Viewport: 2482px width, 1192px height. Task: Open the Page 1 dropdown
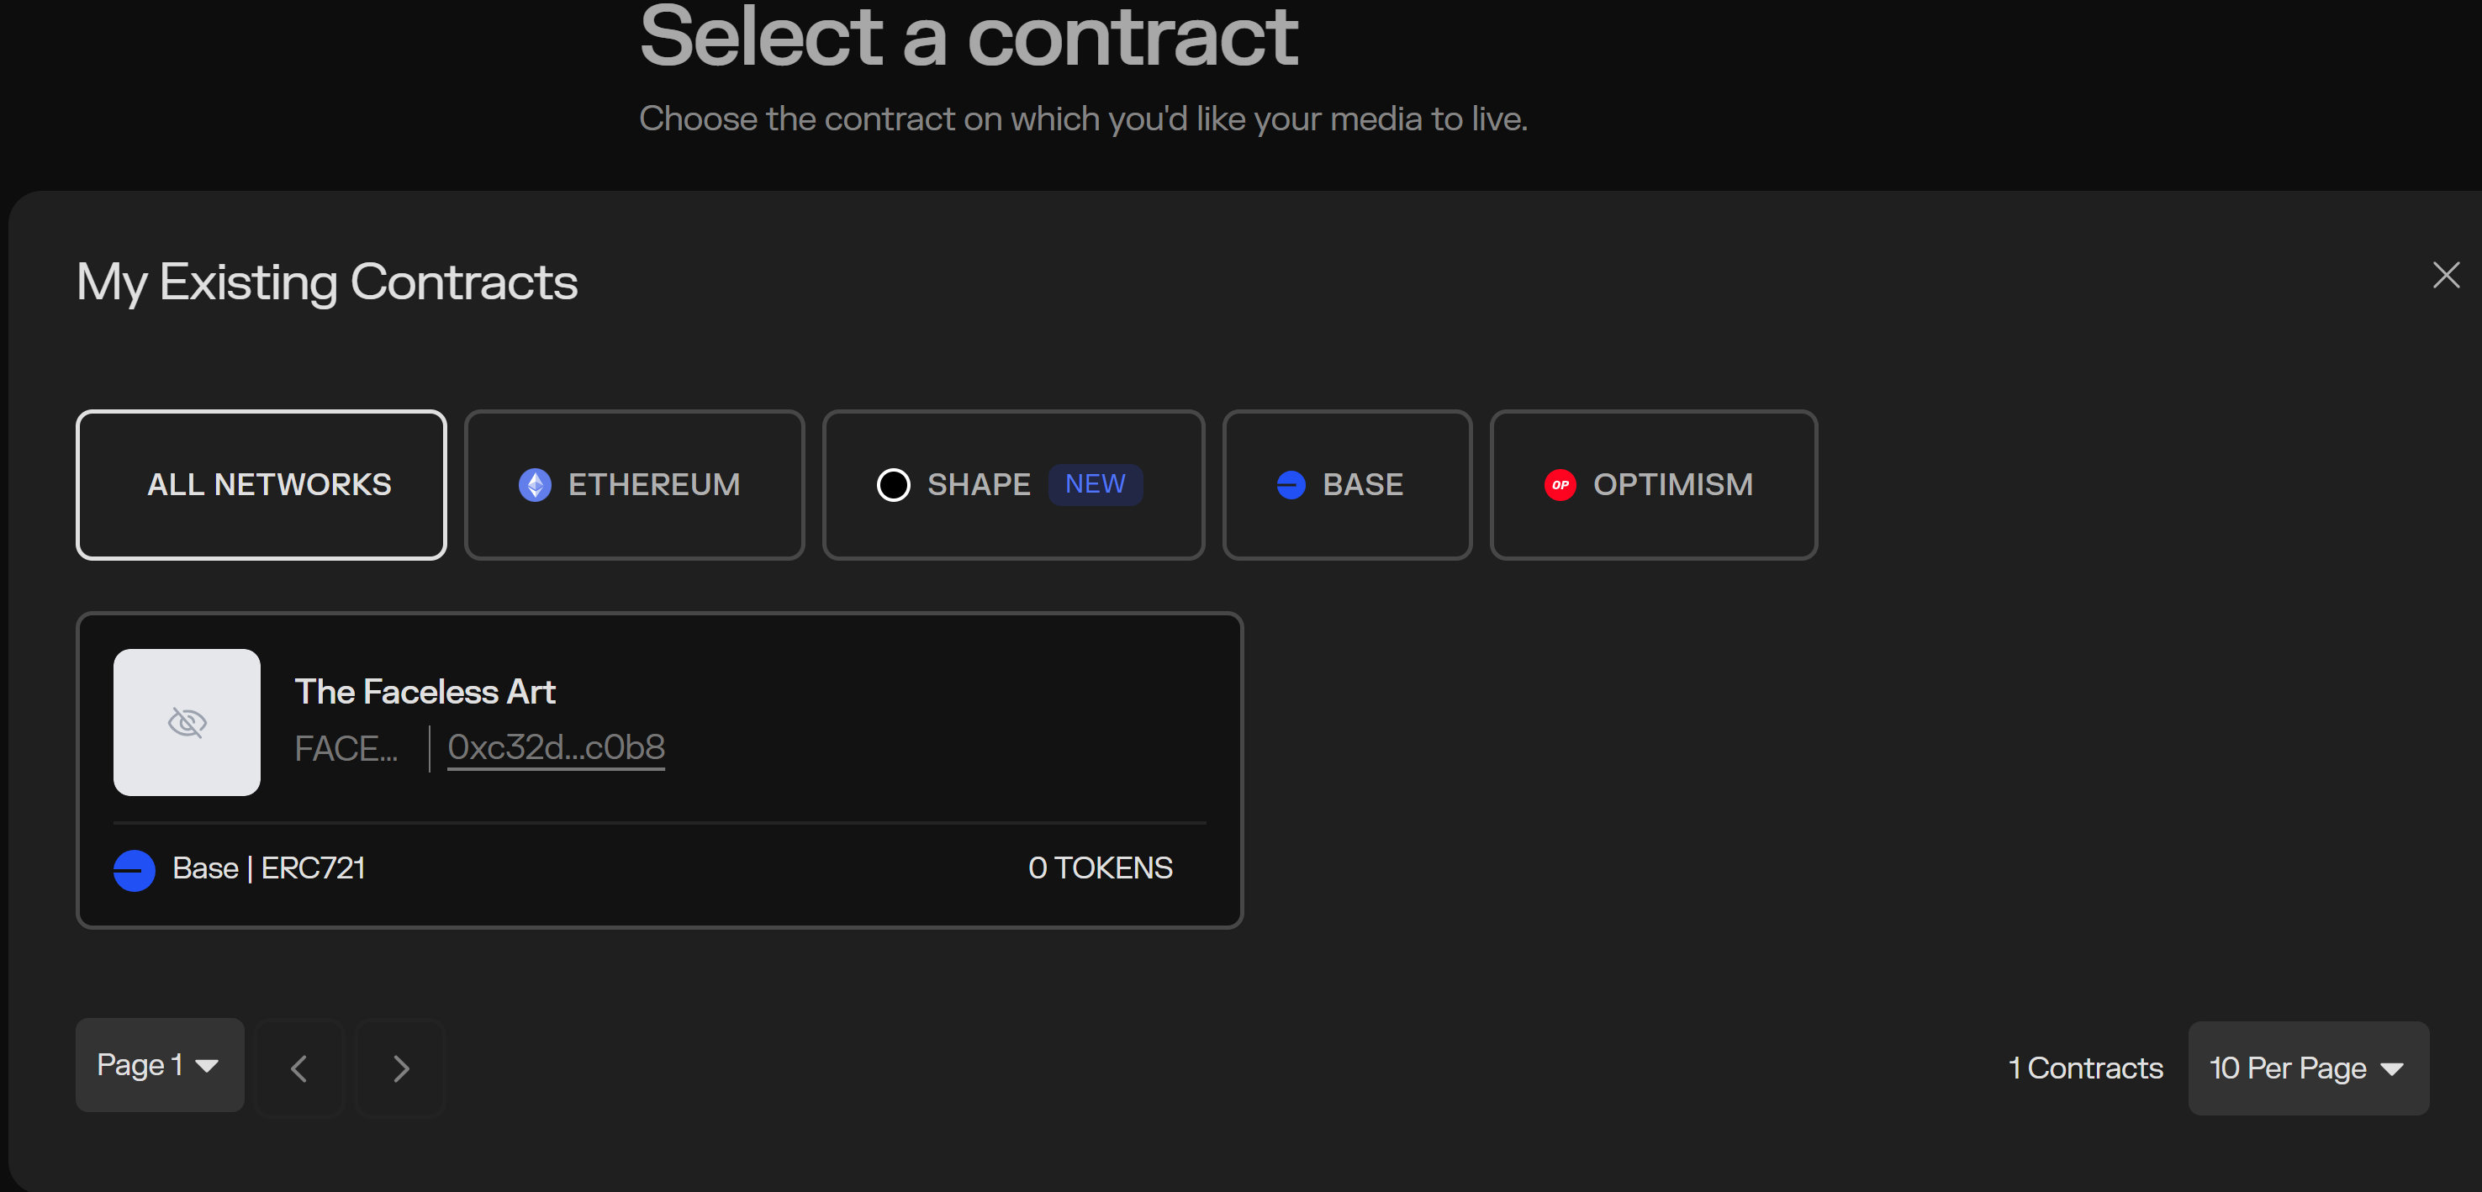(159, 1065)
